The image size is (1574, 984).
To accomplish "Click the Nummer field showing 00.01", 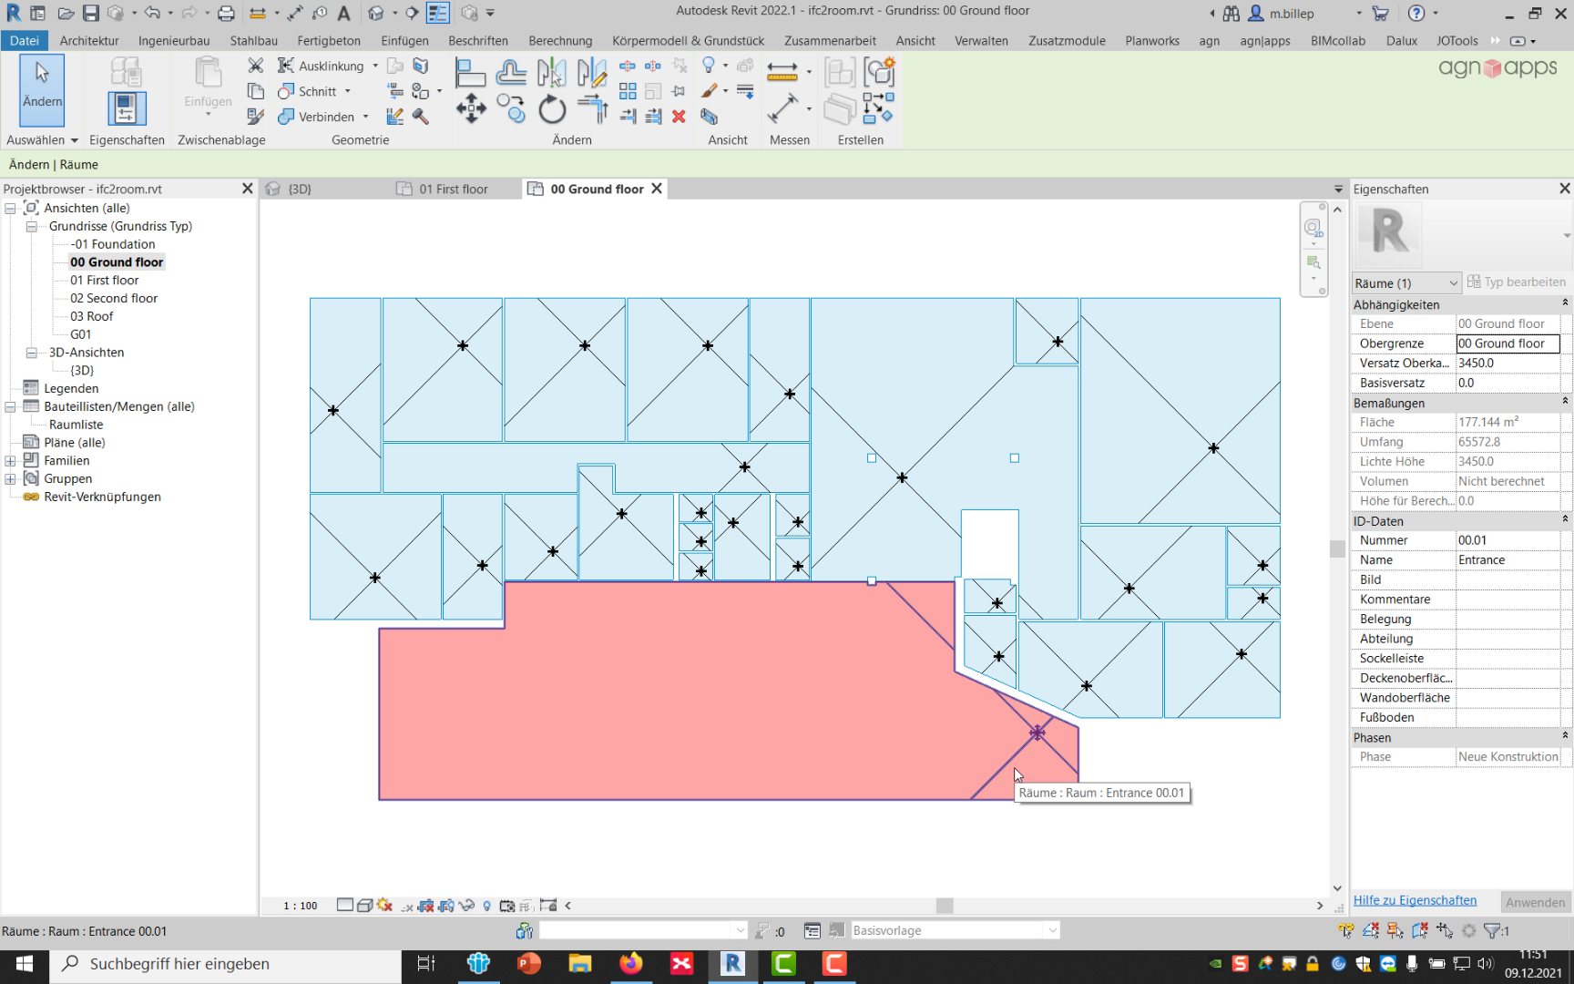I will tap(1508, 540).
